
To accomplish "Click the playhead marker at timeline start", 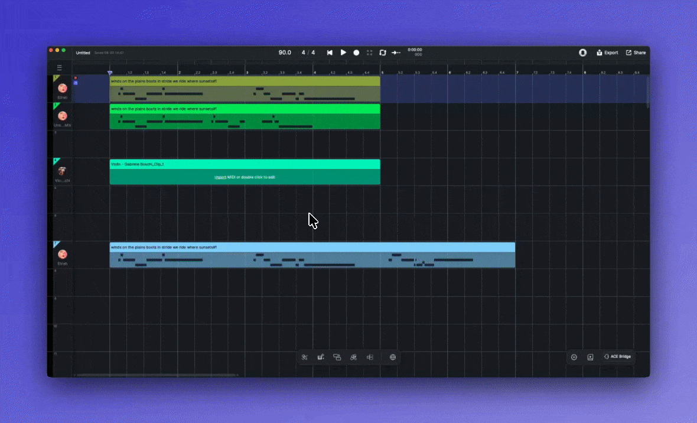I will coord(110,73).
